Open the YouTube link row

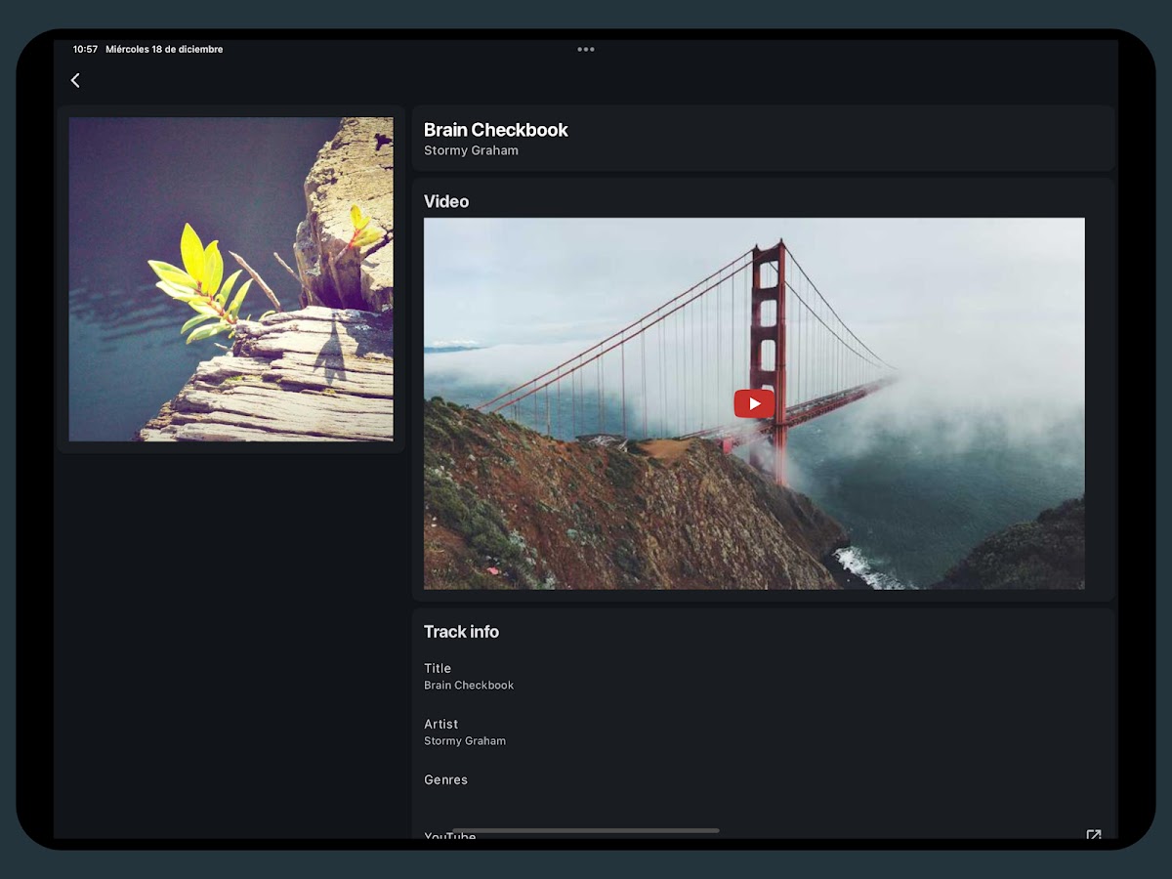point(450,837)
